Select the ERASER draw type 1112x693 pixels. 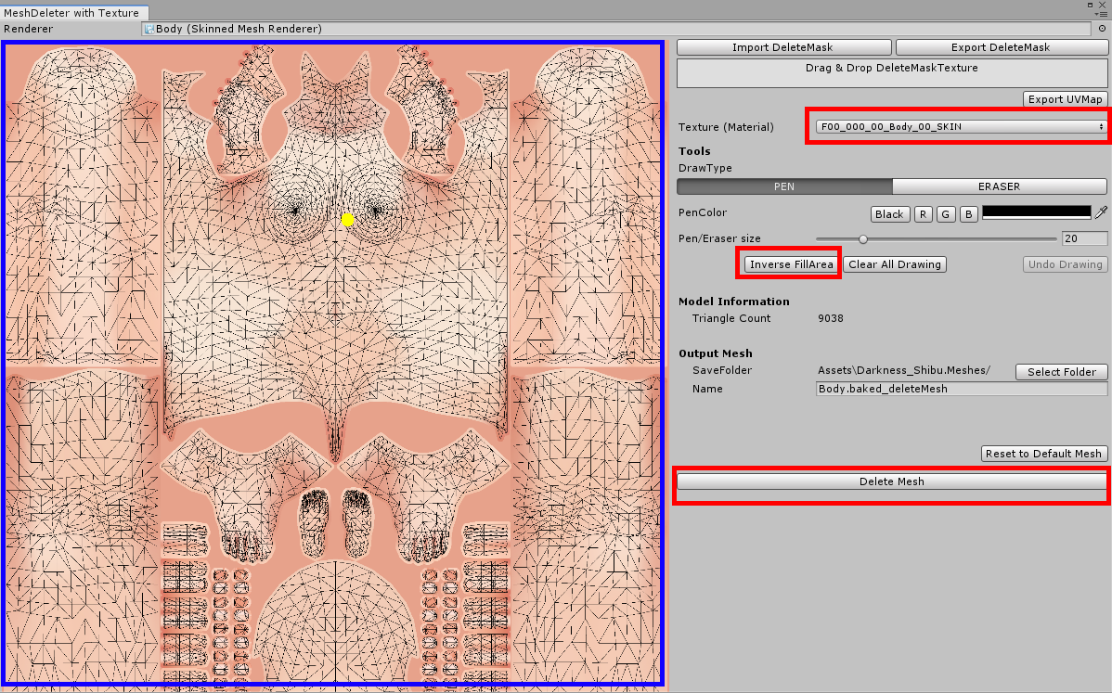click(x=1000, y=186)
